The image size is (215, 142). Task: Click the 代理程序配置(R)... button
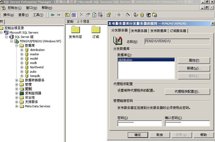187,92
